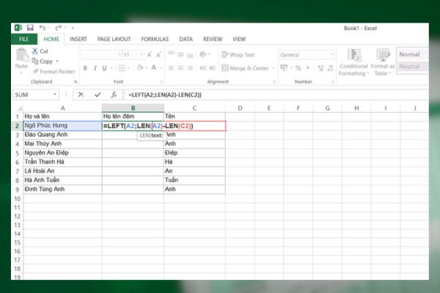
Task: Expand the Name Box dropdown arrow
Action: coord(55,94)
